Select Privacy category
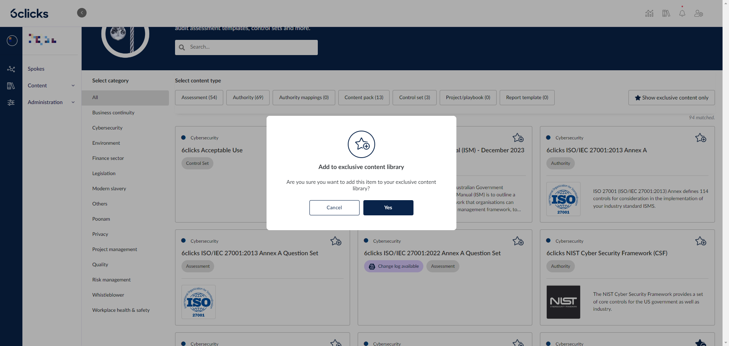The height and width of the screenshot is (346, 729). (x=100, y=234)
